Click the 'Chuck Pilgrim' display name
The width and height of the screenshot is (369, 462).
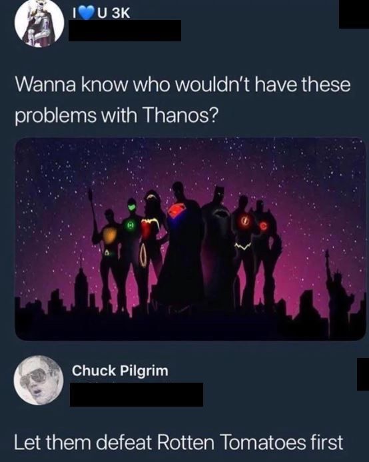coord(120,371)
